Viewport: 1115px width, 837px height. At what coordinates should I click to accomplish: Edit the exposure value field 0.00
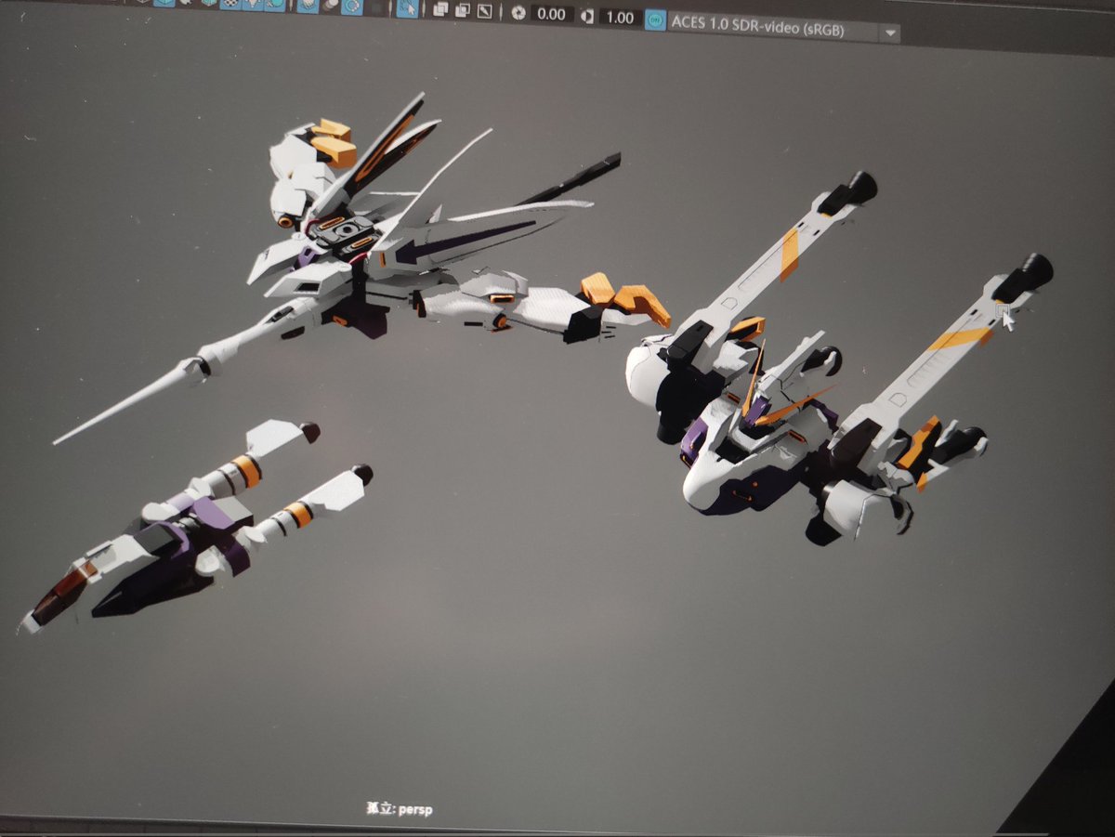pyautogui.click(x=551, y=14)
